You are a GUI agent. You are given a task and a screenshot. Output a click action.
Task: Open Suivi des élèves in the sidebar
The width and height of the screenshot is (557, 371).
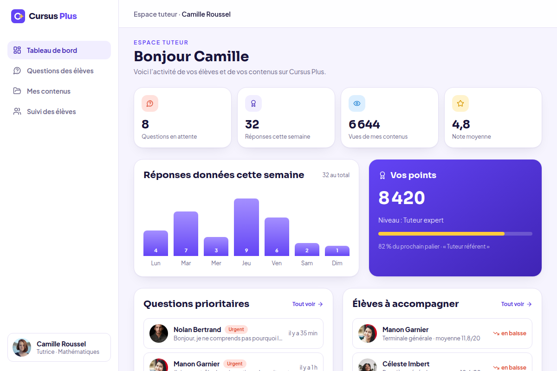click(x=59, y=111)
